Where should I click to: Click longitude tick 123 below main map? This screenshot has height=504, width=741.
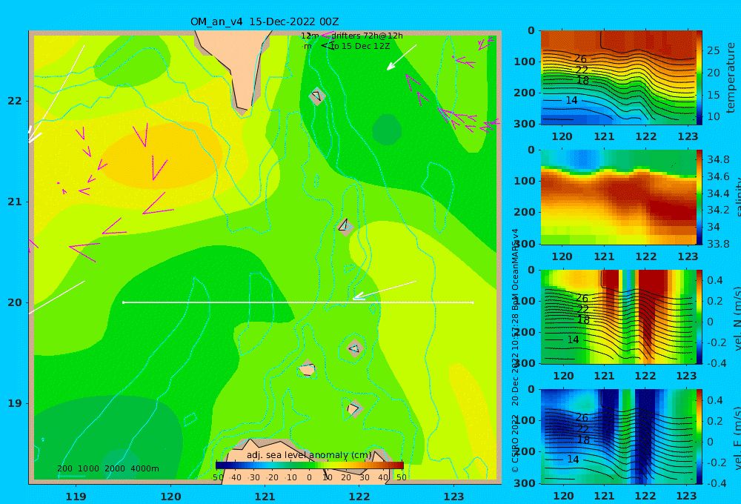click(453, 497)
